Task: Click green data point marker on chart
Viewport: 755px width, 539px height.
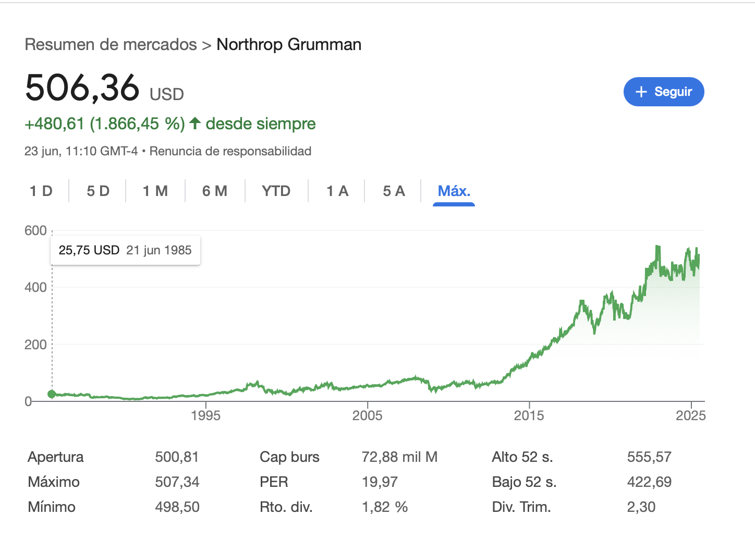Action: [52, 394]
